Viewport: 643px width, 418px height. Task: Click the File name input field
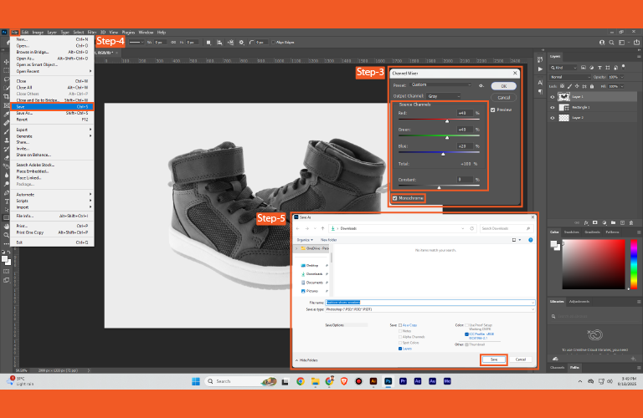430,302
